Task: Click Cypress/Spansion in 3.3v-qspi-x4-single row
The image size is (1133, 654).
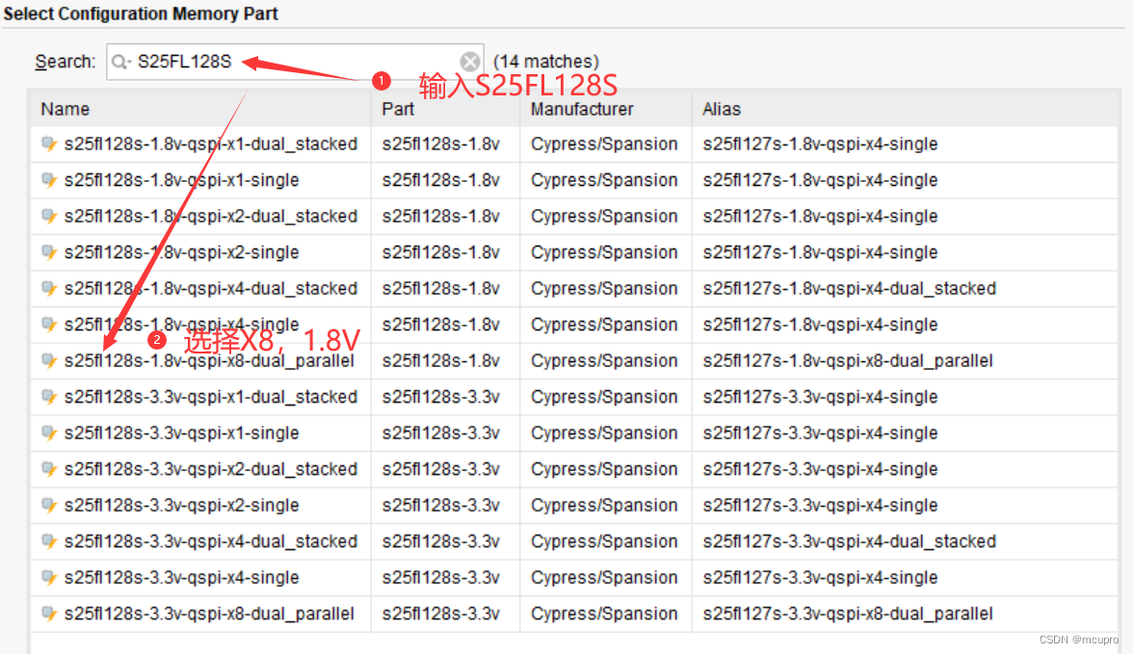Action: coord(604,577)
